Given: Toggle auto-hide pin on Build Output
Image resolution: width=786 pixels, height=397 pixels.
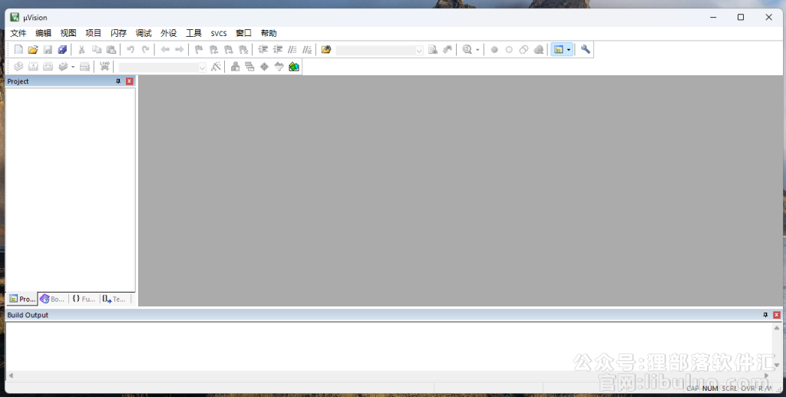Looking at the screenshot, I should coord(765,315).
